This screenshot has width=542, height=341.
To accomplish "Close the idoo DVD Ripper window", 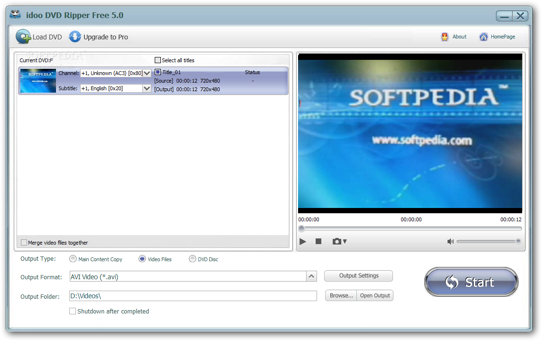I will pos(521,16).
